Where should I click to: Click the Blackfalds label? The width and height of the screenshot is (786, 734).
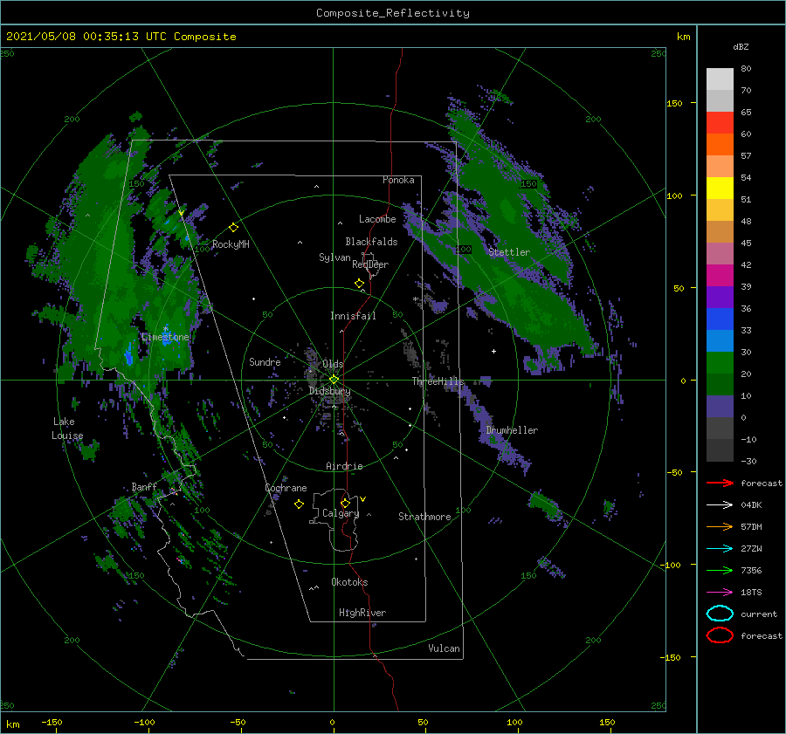click(371, 242)
